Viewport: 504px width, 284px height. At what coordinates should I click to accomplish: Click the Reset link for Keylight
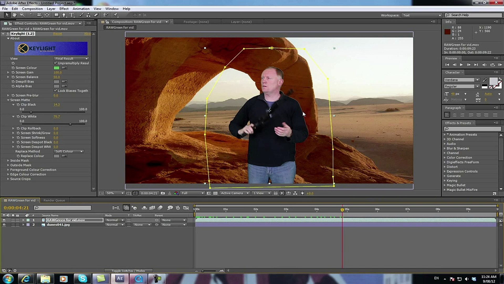point(57,34)
